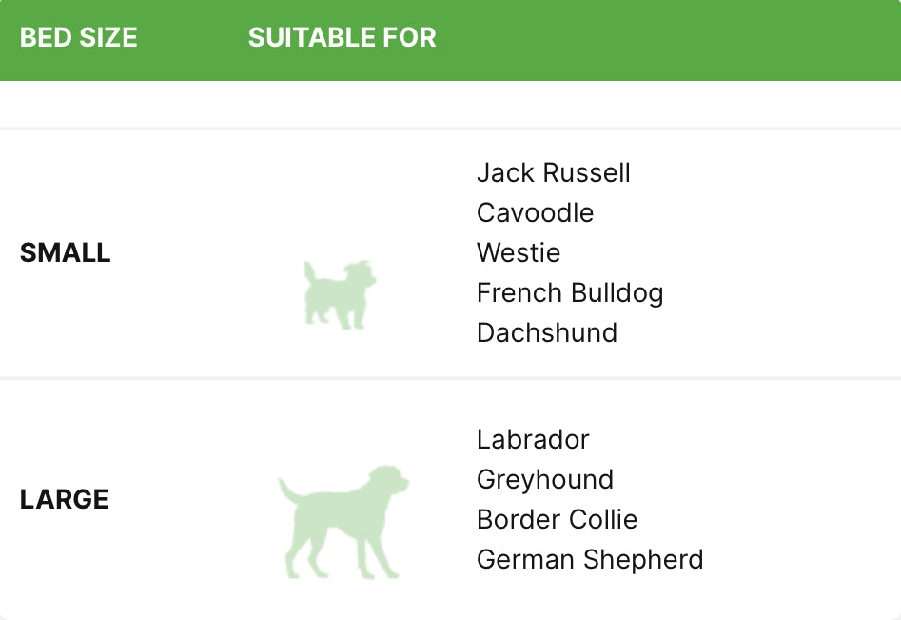Image resolution: width=901 pixels, height=620 pixels.
Task: Select the Greyhound breed entry
Action: [x=545, y=480]
